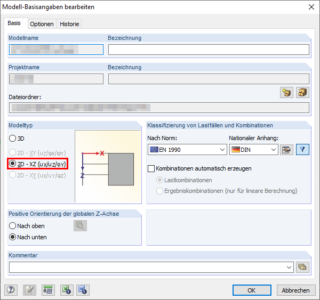
Task: Select the 3D model type
Action: [x=17, y=139]
